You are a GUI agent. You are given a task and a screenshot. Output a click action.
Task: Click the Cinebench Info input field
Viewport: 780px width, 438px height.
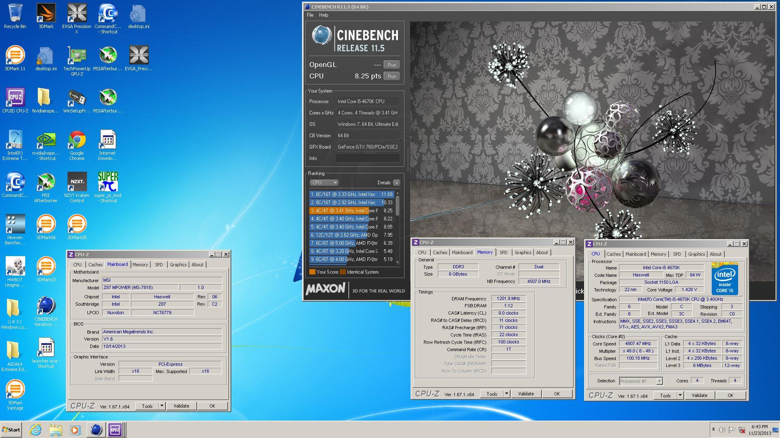(367, 158)
